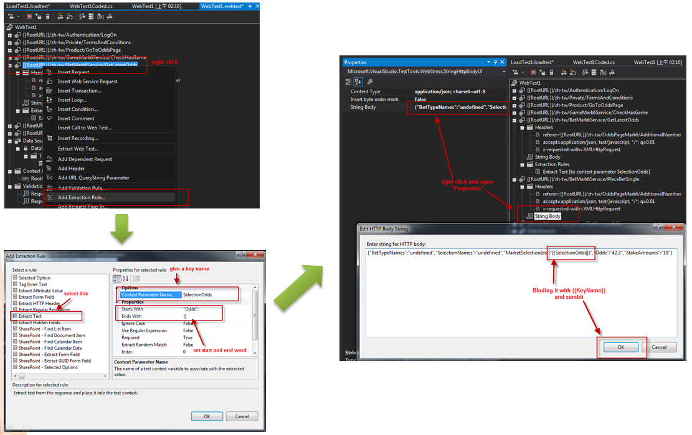This screenshot has width=692, height=435.
Task: Switch to the WebTest1Coded.cs tab on left
Action: 90,6
